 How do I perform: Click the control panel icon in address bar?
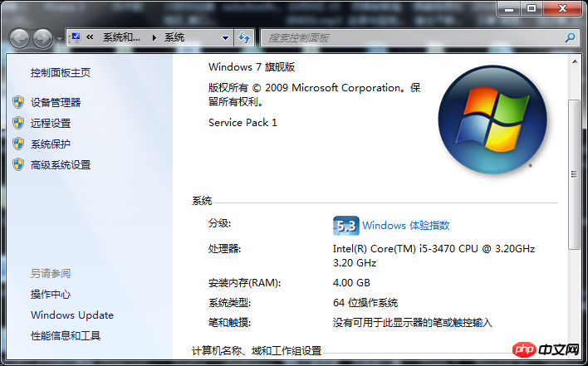point(76,37)
